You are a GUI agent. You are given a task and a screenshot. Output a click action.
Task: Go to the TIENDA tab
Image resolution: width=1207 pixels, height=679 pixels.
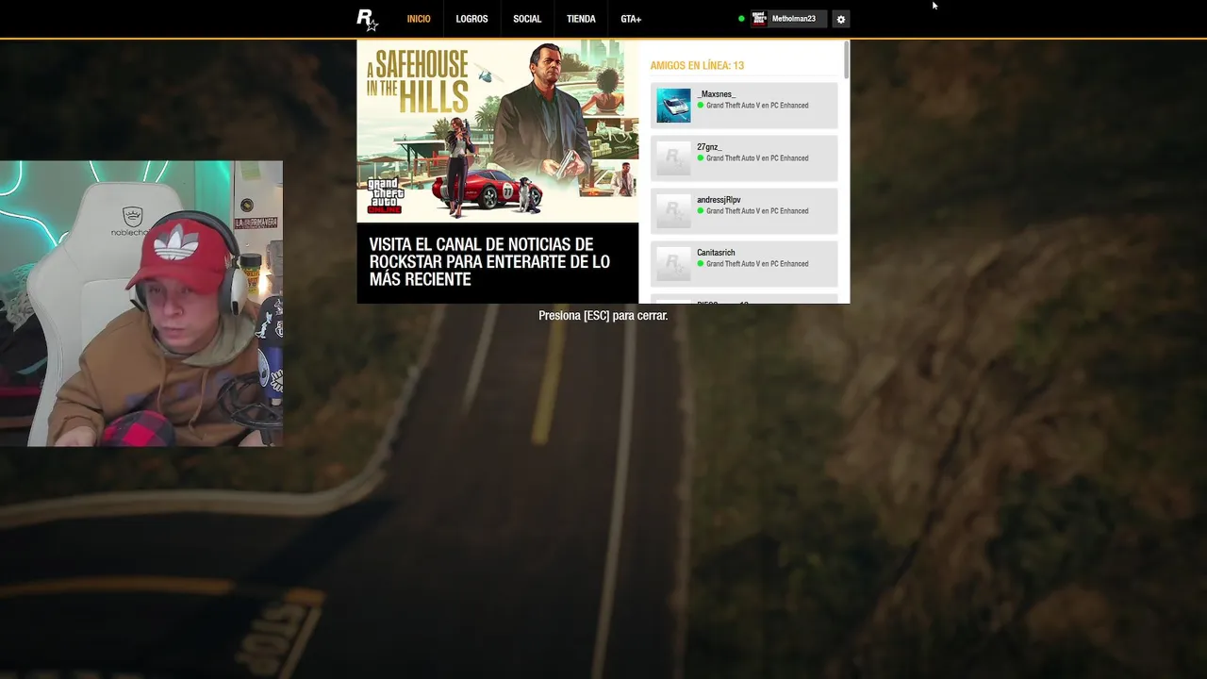(x=581, y=19)
